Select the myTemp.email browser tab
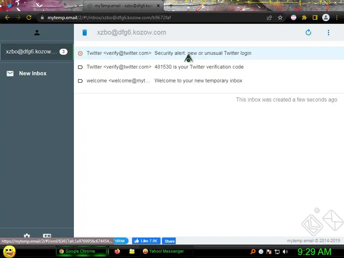 pyautogui.click(x=123, y=6)
